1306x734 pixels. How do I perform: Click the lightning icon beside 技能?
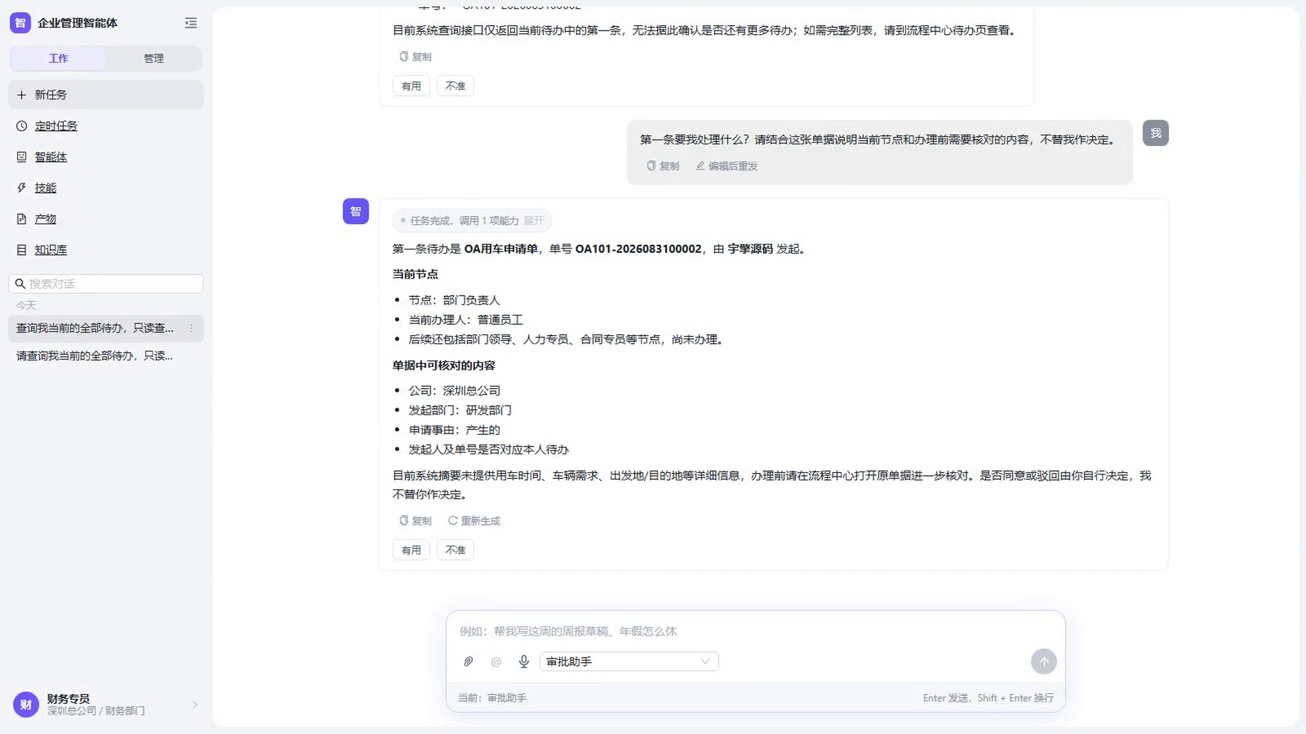[x=22, y=188]
